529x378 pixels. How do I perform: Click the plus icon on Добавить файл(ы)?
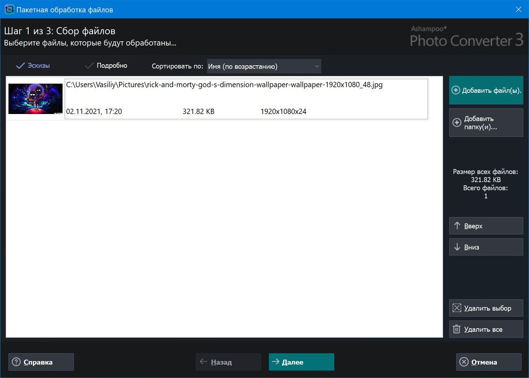click(456, 90)
